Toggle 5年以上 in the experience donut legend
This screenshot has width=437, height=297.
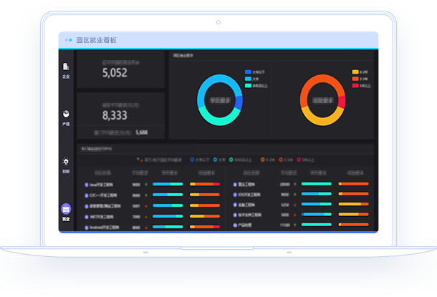tap(361, 85)
